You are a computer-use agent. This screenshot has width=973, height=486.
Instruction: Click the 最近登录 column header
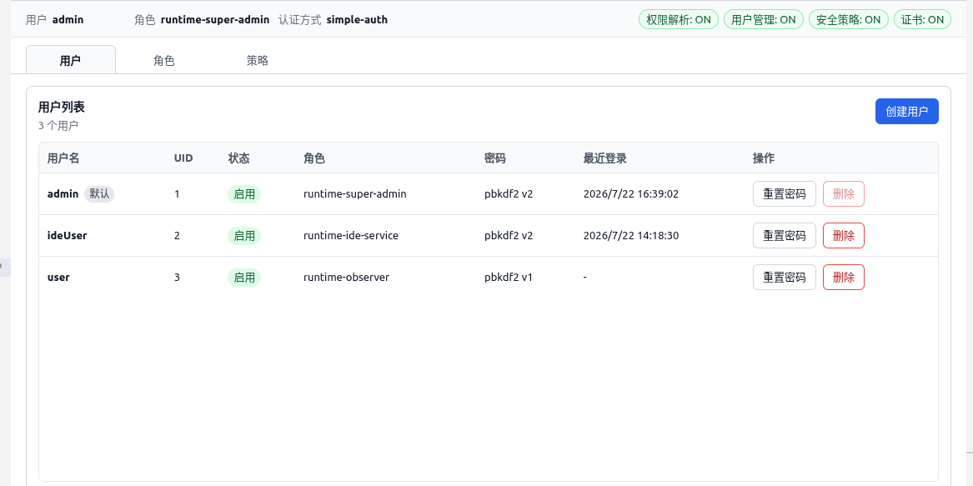[x=605, y=158]
